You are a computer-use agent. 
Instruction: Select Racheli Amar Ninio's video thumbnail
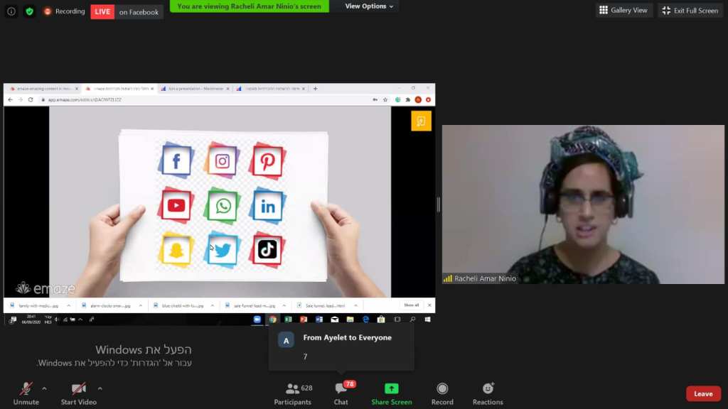tap(583, 204)
